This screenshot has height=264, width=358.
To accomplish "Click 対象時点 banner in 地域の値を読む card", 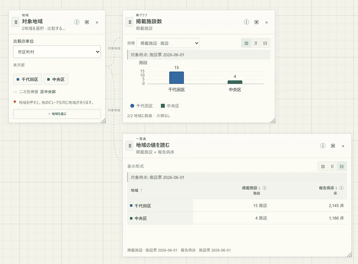I will click(237, 177).
